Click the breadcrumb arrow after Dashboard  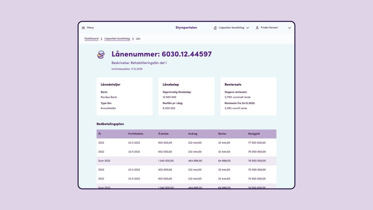102,39
